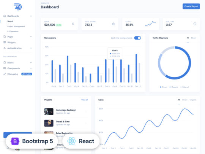
Task: Expand the Basics menu chevron
Action: [x=31, y=62]
